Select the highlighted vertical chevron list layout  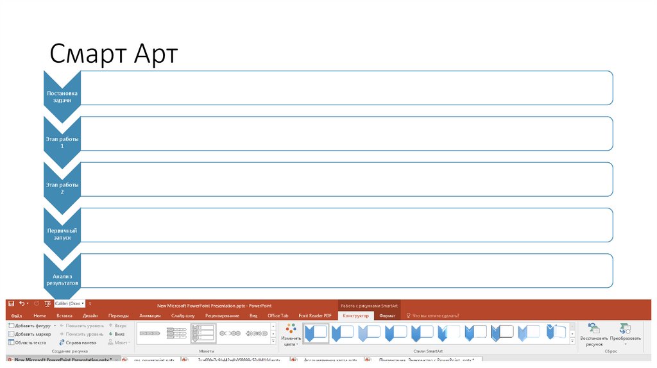[x=203, y=333]
